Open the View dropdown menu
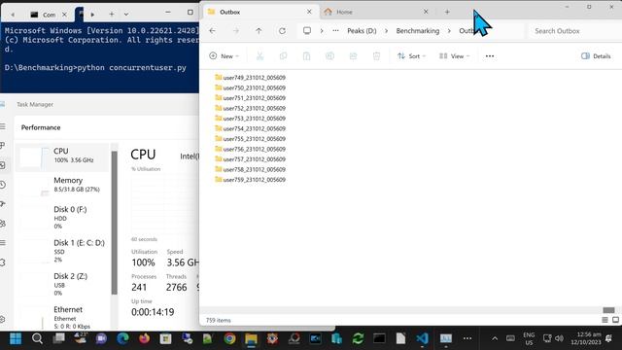Screen dimensions: 622x350 click(x=454, y=56)
